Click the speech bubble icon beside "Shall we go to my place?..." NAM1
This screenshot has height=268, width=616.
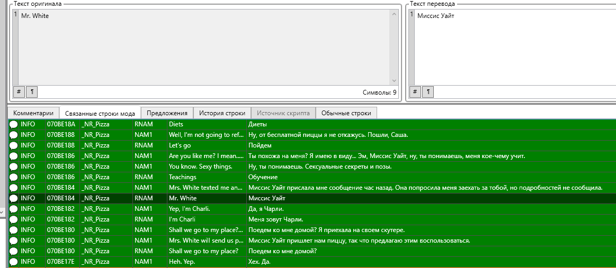(13, 230)
